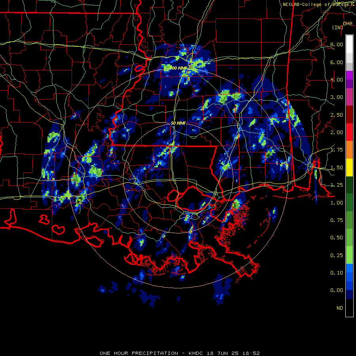Click the "OHA" product label
Image resolution: width=356 pixels, height=356 pixels.
(348, 23)
